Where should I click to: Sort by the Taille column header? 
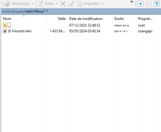click(x=57, y=19)
